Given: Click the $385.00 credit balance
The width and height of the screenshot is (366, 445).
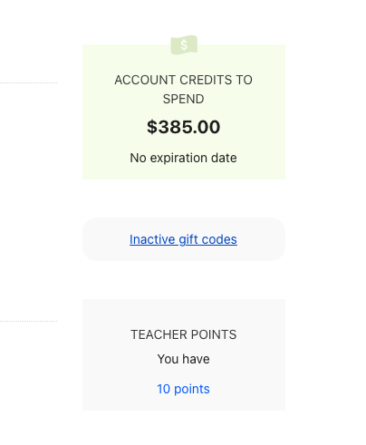Looking at the screenshot, I should click(184, 127).
